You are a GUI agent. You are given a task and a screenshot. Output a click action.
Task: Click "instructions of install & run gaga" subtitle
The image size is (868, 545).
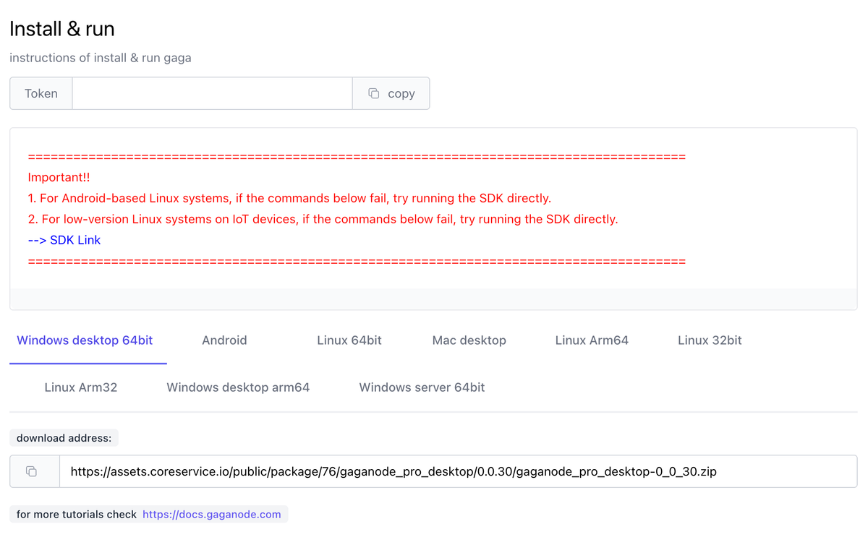101,58
